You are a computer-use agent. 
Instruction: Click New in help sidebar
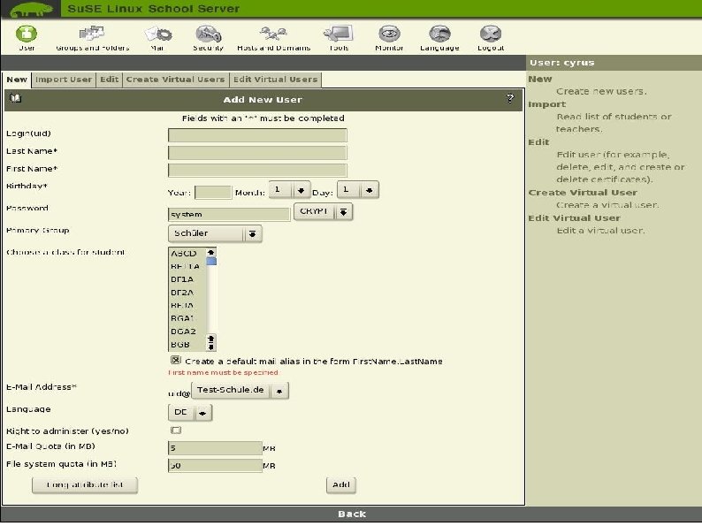[540, 80]
